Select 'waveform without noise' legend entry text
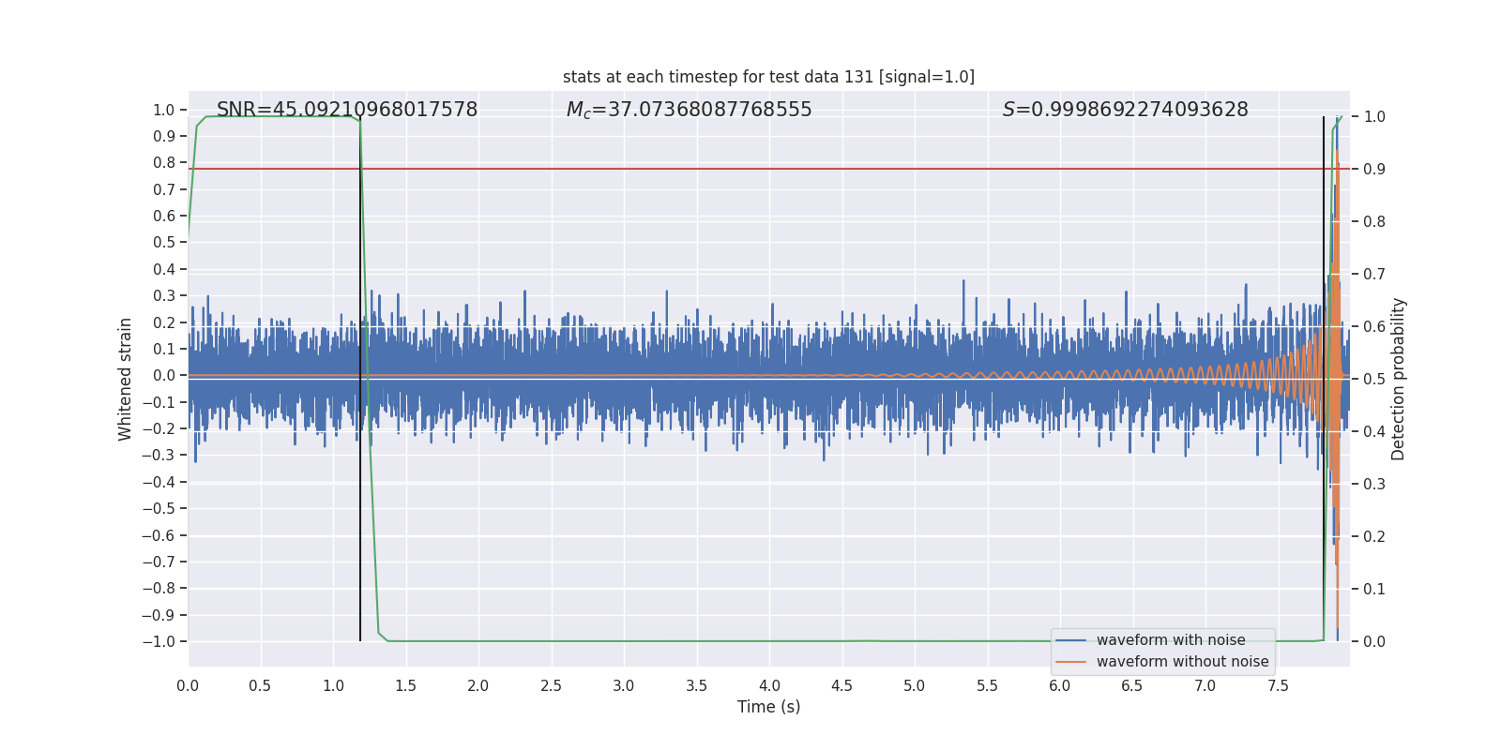Image resolution: width=1501 pixels, height=750 pixels. [1182, 662]
